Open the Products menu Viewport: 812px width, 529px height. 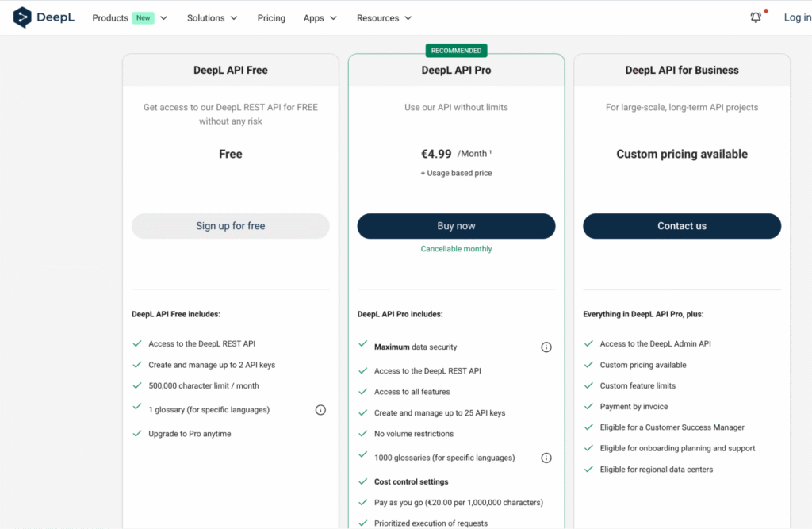pyautogui.click(x=109, y=17)
